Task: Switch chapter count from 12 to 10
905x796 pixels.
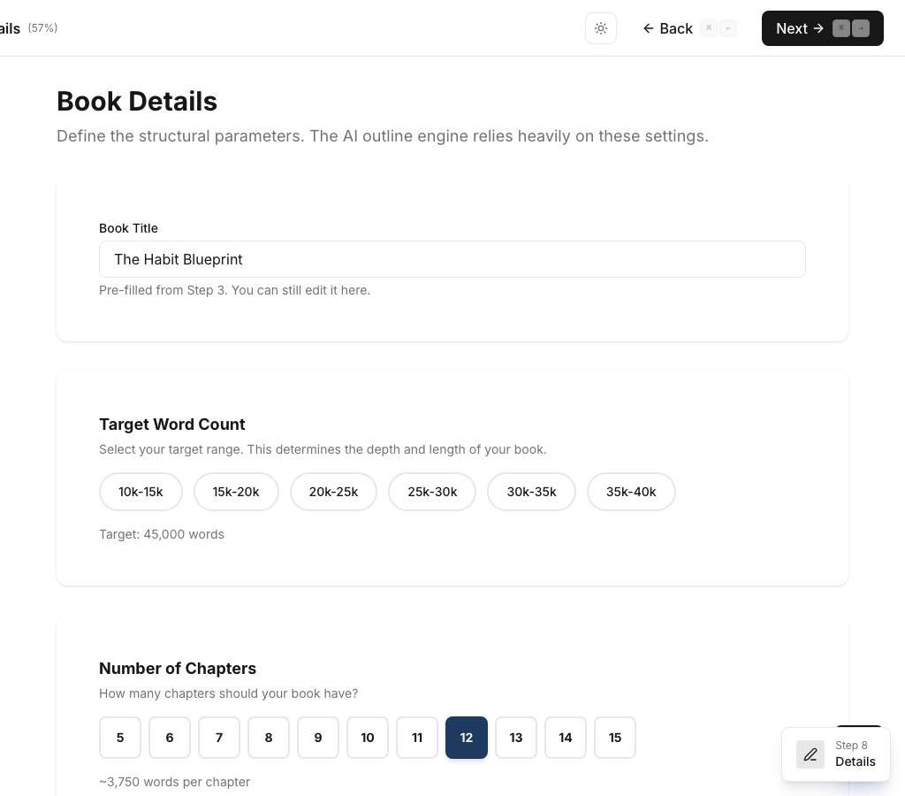Action: click(368, 737)
